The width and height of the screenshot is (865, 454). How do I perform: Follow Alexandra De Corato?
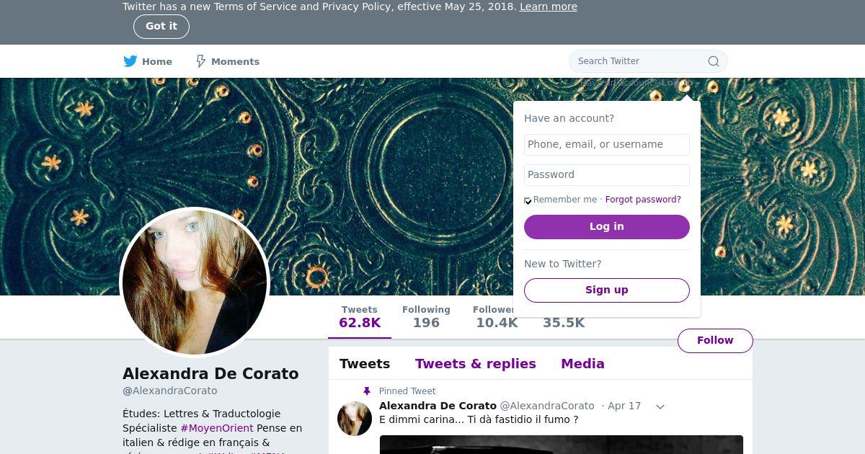[x=715, y=340]
